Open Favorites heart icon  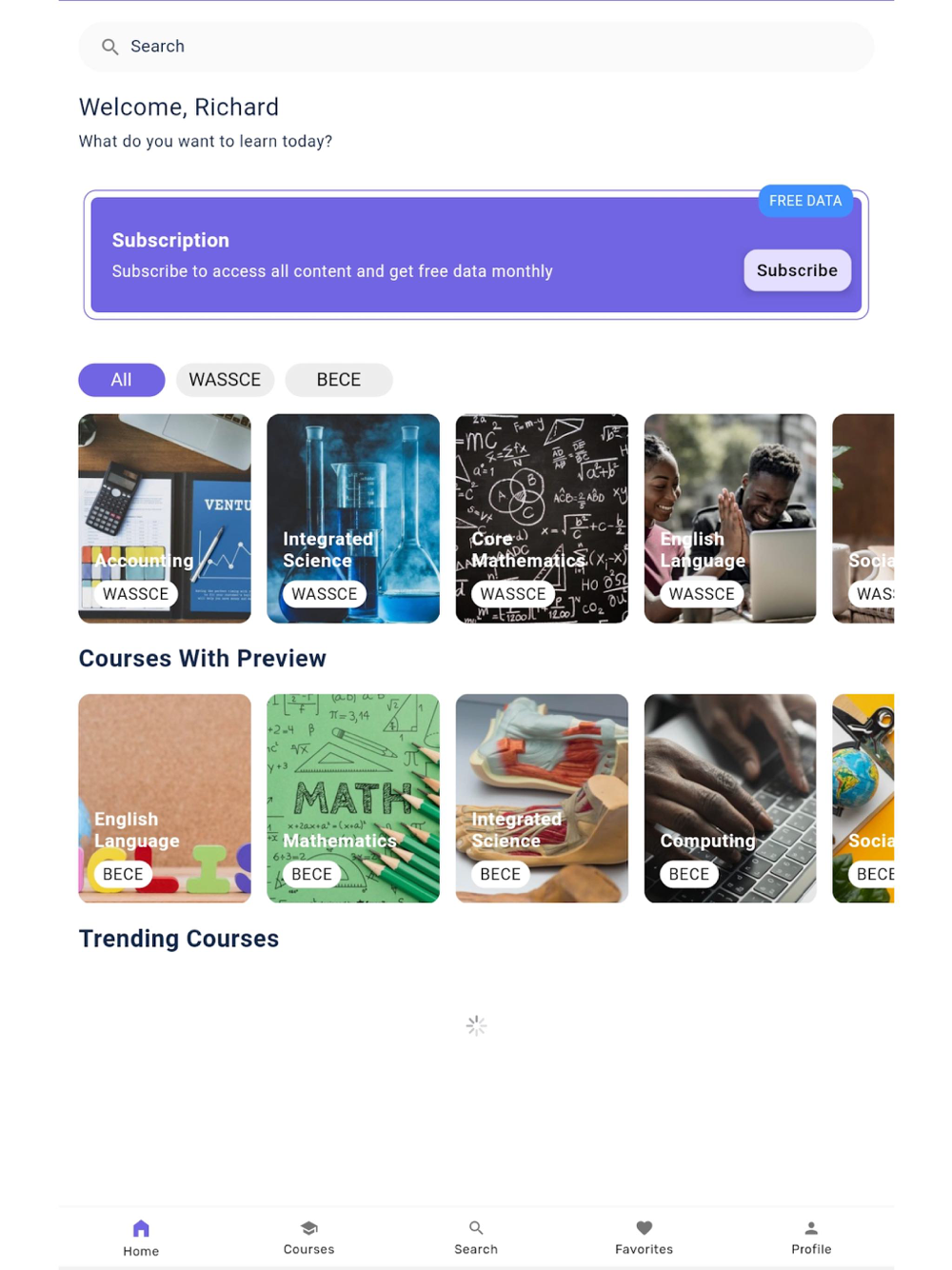click(x=644, y=1228)
